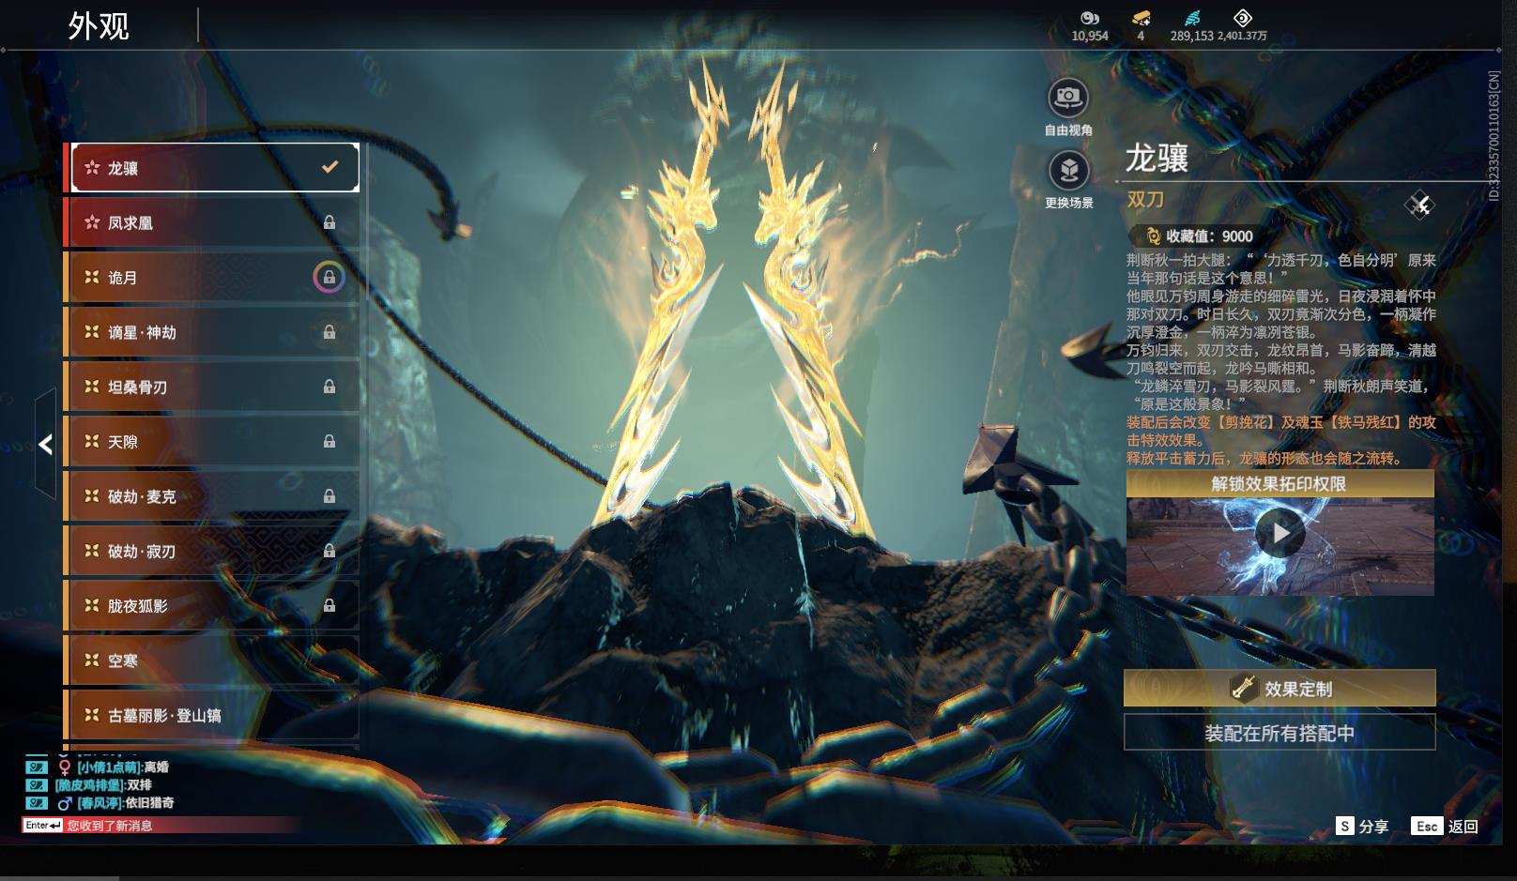Viewport: 1517px width, 881px height.
Task: Click the lock icon on 摘星·神劫
Action: [x=329, y=332]
